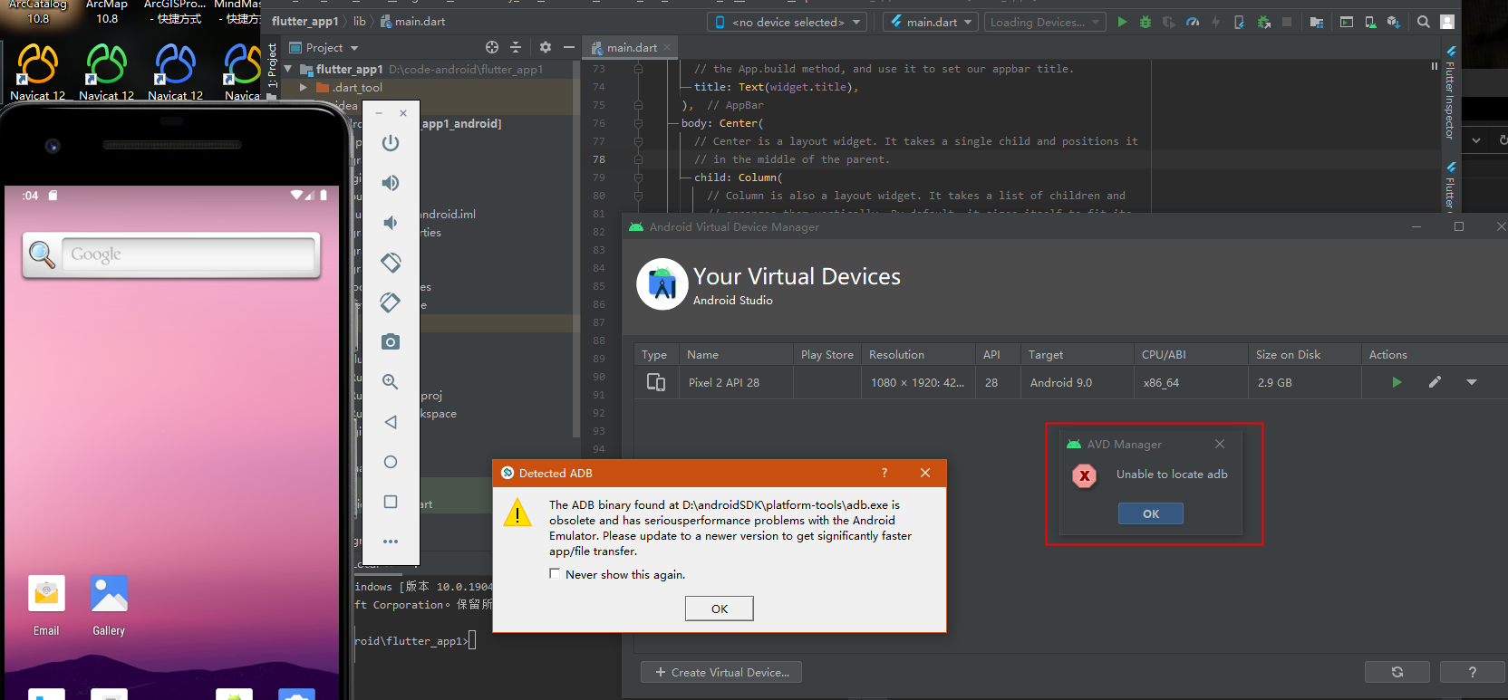Viewport: 1508px width, 700px height.
Task: Run main.dart with the green Run icon
Action: pyautogui.click(x=1122, y=22)
